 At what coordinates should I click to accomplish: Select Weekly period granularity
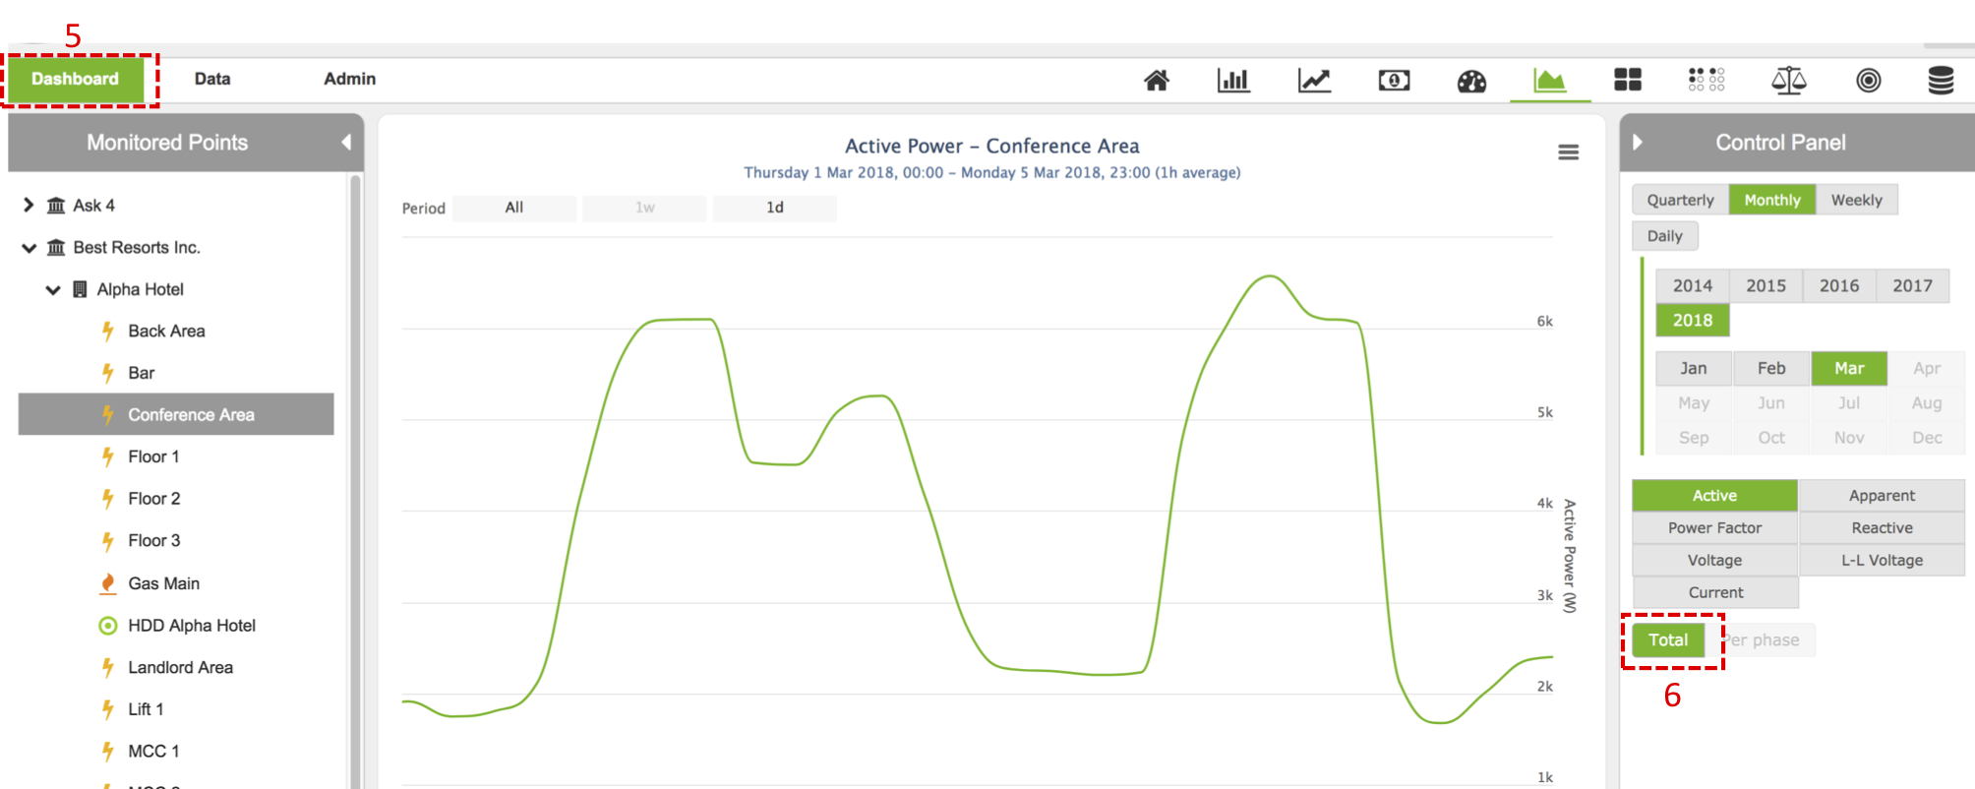click(x=1856, y=200)
